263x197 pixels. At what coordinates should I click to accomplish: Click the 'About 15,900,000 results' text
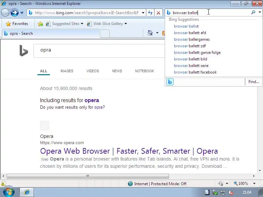66,88
